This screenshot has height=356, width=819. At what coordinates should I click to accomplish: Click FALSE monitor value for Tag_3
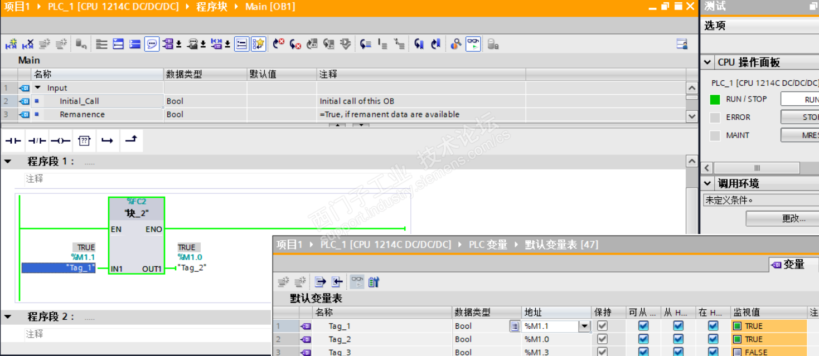tap(756, 352)
